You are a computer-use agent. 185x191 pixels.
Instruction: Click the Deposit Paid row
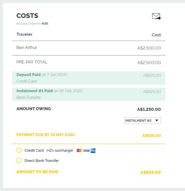(x=88, y=78)
